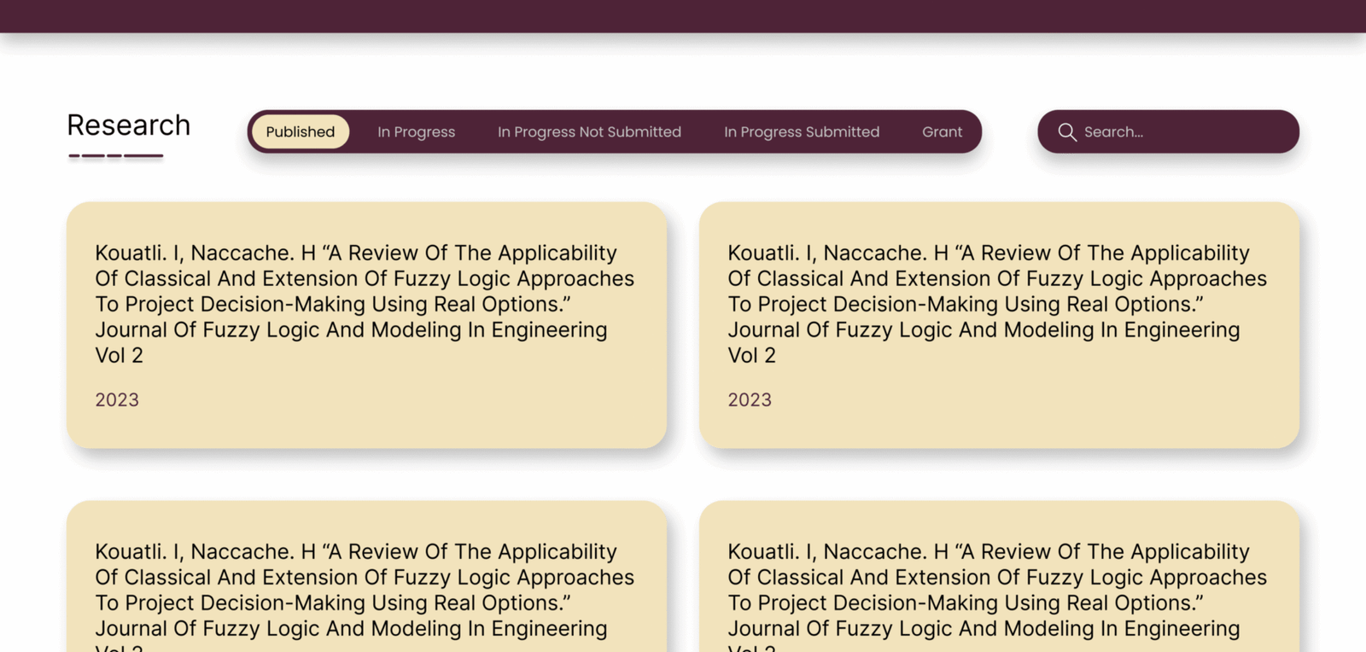Viewport: 1366px width, 652px height.
Task: Click "Kouatli. I, Naccache. H" in bottom-left card
Action: [x=206, y=552]
